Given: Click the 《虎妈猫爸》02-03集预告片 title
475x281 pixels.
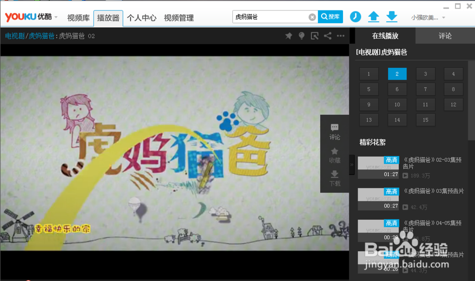Looking at the screenshot, I should coord(432,163).
